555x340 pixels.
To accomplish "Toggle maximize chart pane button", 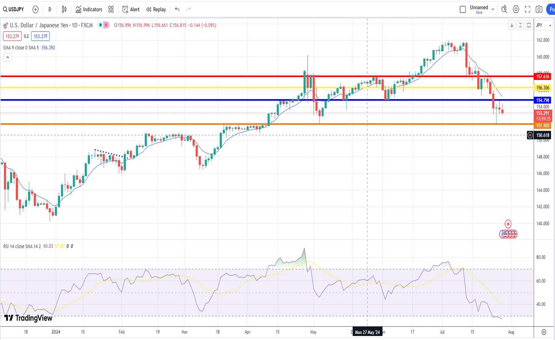I will (x=529, y=25).
